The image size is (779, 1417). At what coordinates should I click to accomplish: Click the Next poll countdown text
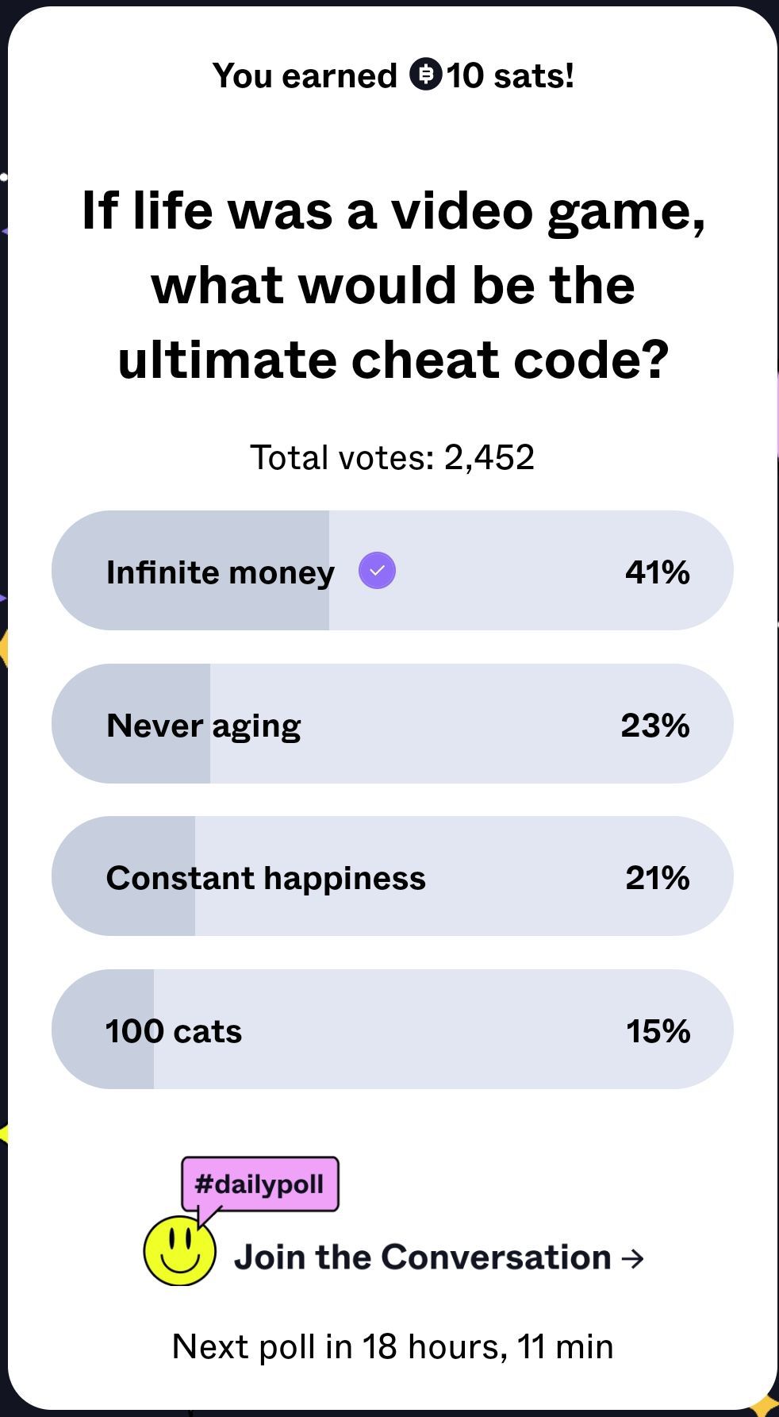click(393, 1346)
